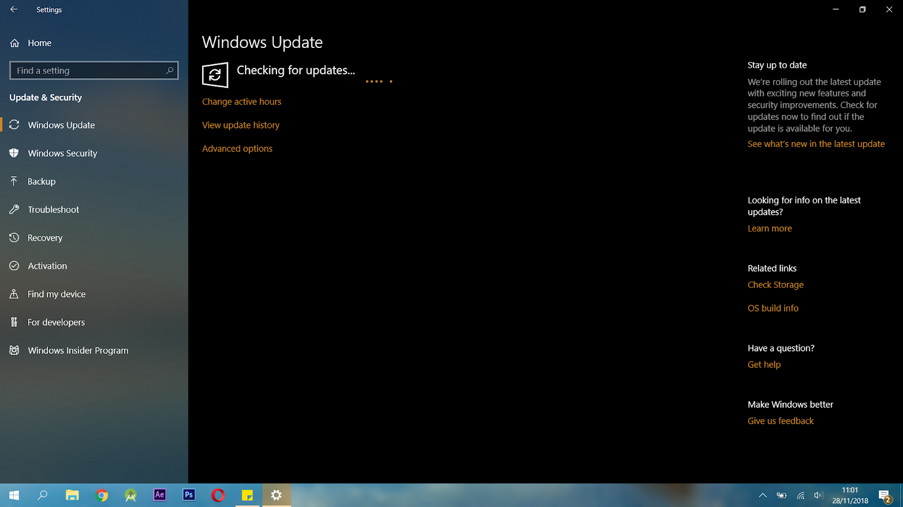The height and width of the screenshot is (507, 903).
Task: Open the For developers page
Action: point(55,322)
